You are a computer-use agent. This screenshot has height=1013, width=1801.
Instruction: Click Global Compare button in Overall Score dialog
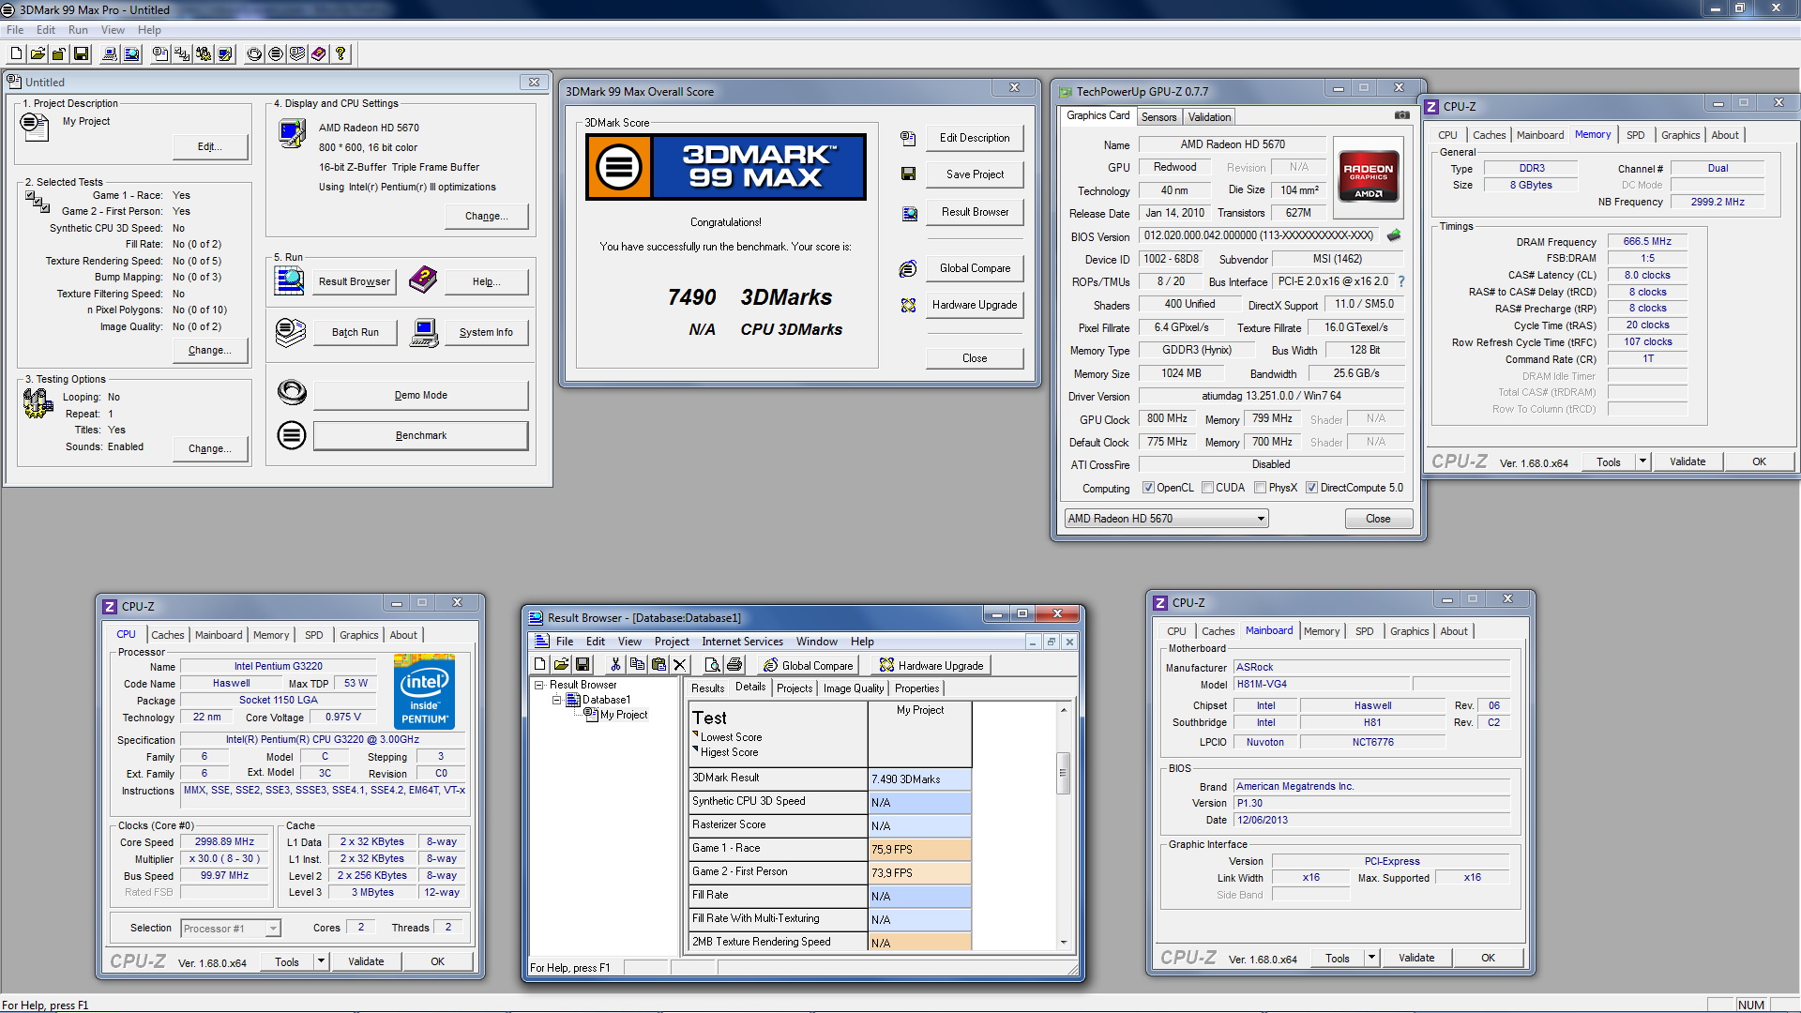tap(975, 268)
